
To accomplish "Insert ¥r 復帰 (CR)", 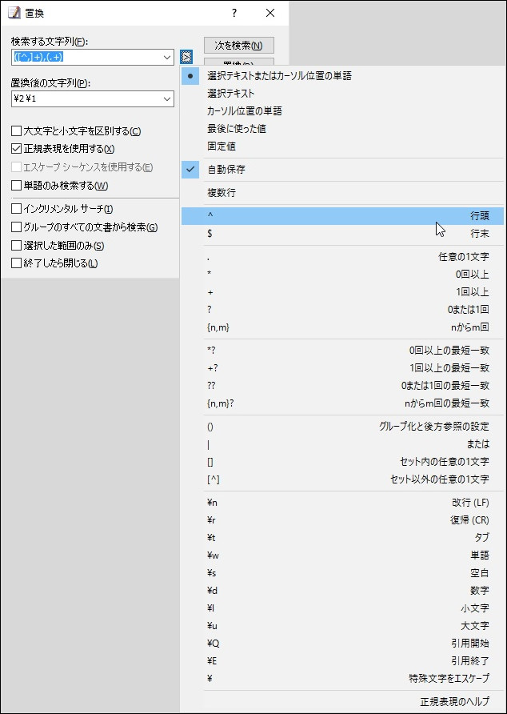I will (x=343, y=520).
